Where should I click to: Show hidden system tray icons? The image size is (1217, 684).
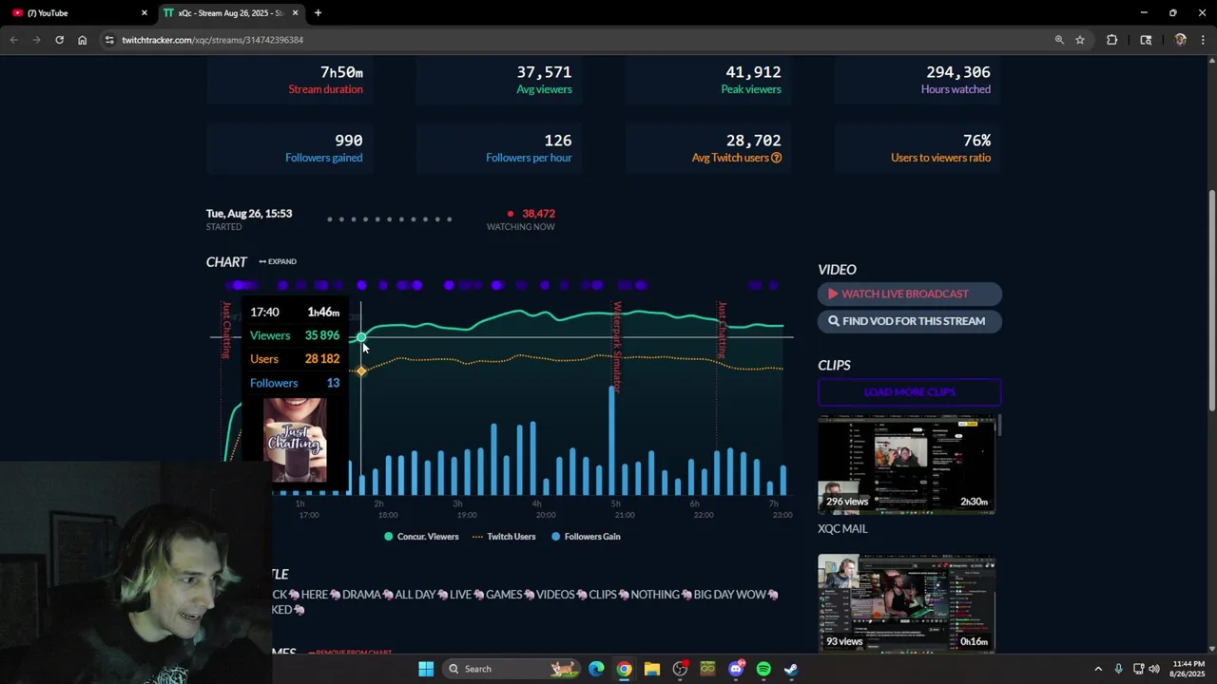1098,669
